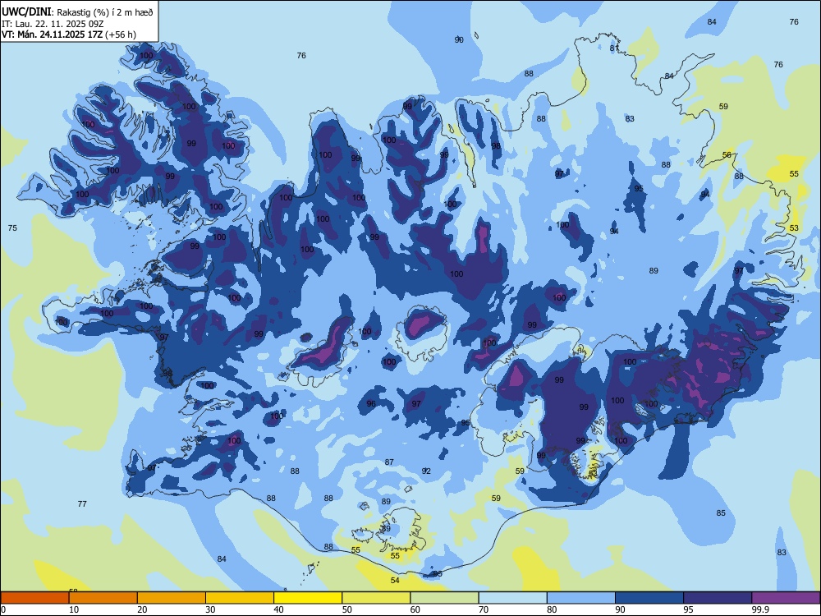Click the medium blue 80–90 legend swatch
This screenshot has height=616, width=821.
(x=581, y=598)
